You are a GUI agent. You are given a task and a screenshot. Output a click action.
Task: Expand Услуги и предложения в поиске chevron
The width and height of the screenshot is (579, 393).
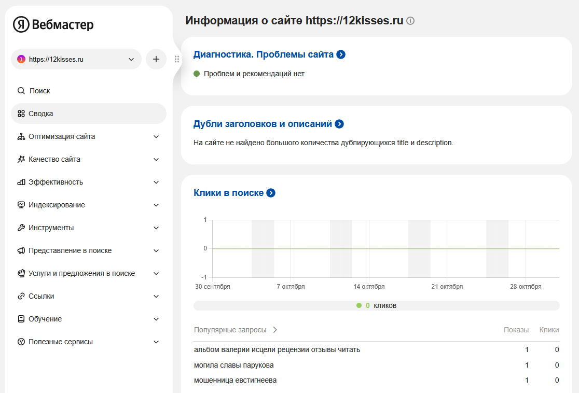156,273
